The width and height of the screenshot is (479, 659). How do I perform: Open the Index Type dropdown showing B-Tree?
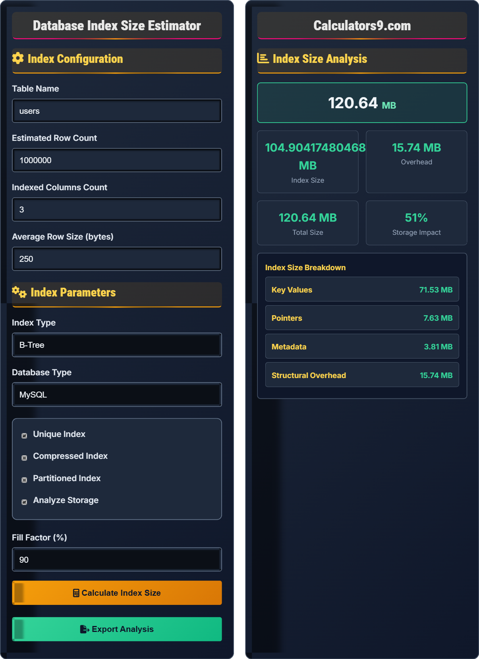click(x=117, y=345)
